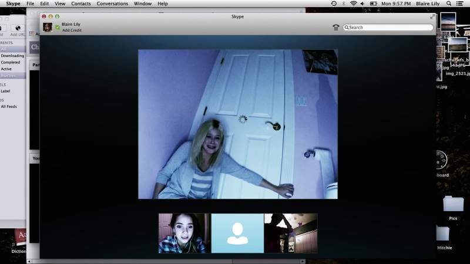Click the volume icon in menu bar
The width and height of the screenshot is (470, 264).
click(x=362, y=4)
